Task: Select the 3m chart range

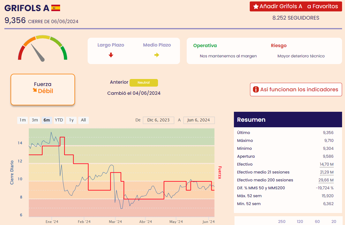Action: 35,120
